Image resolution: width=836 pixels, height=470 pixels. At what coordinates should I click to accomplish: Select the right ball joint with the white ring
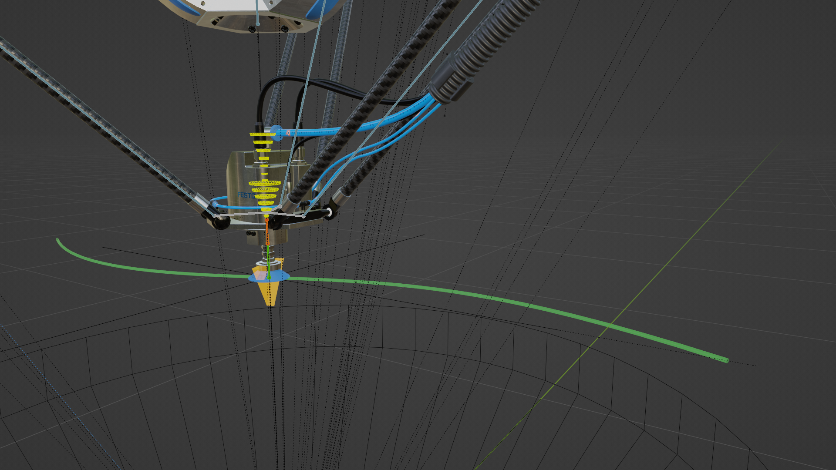point(329,212)
